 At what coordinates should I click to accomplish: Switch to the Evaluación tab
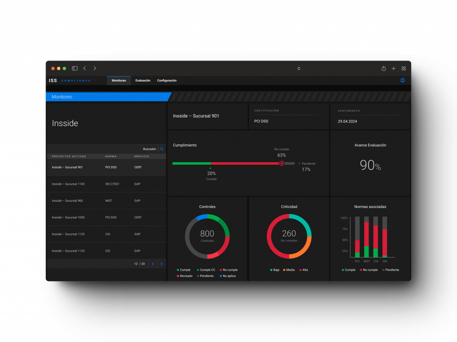click(x=142, y=80)
